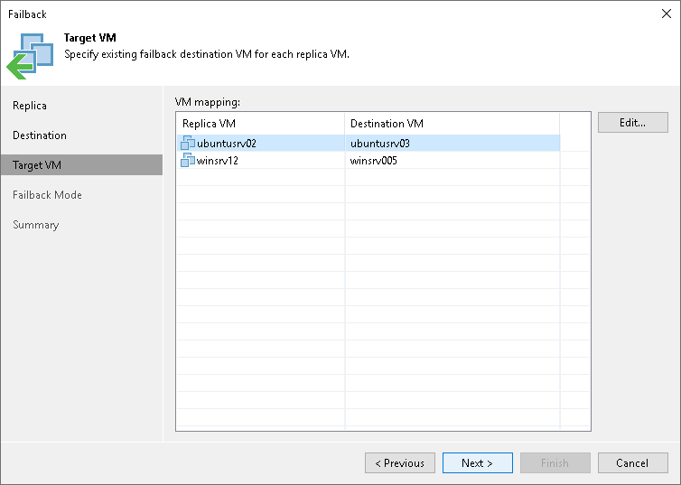Click the Finish button

(x=555, y=463)
